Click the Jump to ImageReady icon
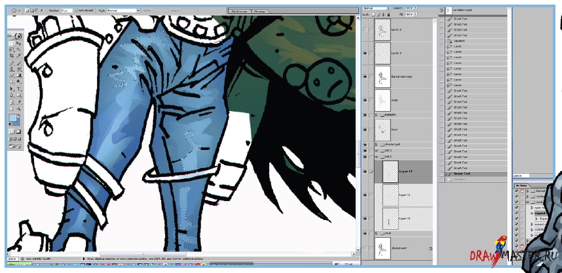The width and height of the screenshot is (562, 273). [14, 146]
